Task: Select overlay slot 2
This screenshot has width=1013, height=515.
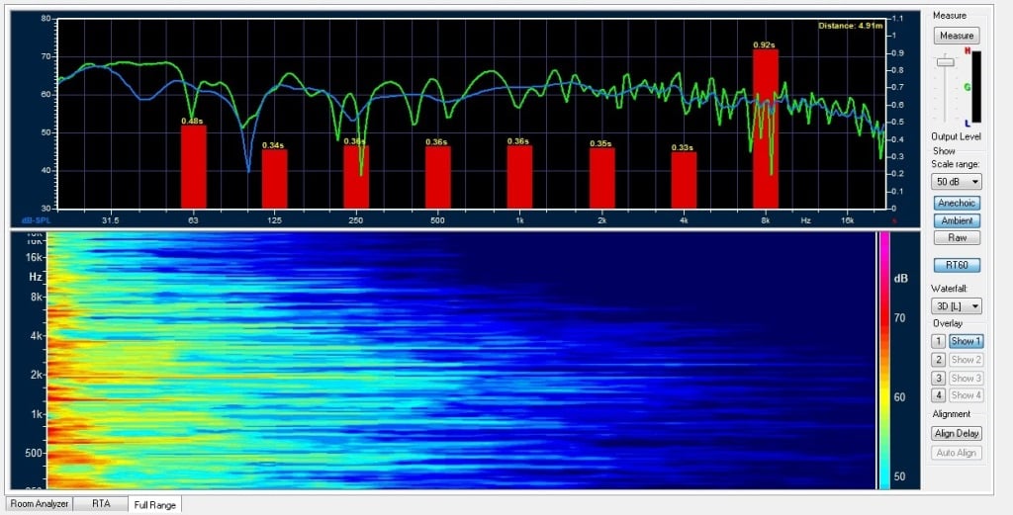Action: pyautogui.click(x=939, y=360)
